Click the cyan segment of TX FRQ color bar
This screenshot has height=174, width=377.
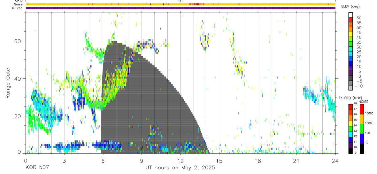[x=350, y=134]
